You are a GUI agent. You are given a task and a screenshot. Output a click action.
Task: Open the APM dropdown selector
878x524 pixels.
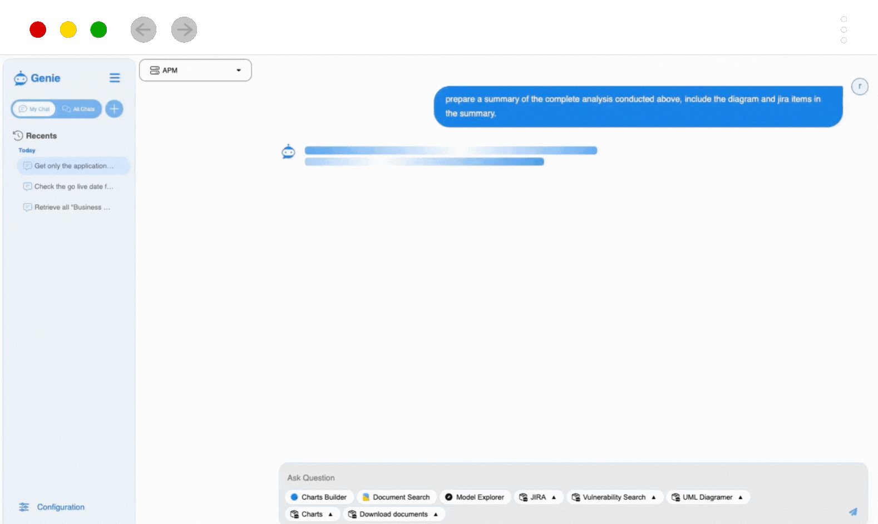[195, 71]
